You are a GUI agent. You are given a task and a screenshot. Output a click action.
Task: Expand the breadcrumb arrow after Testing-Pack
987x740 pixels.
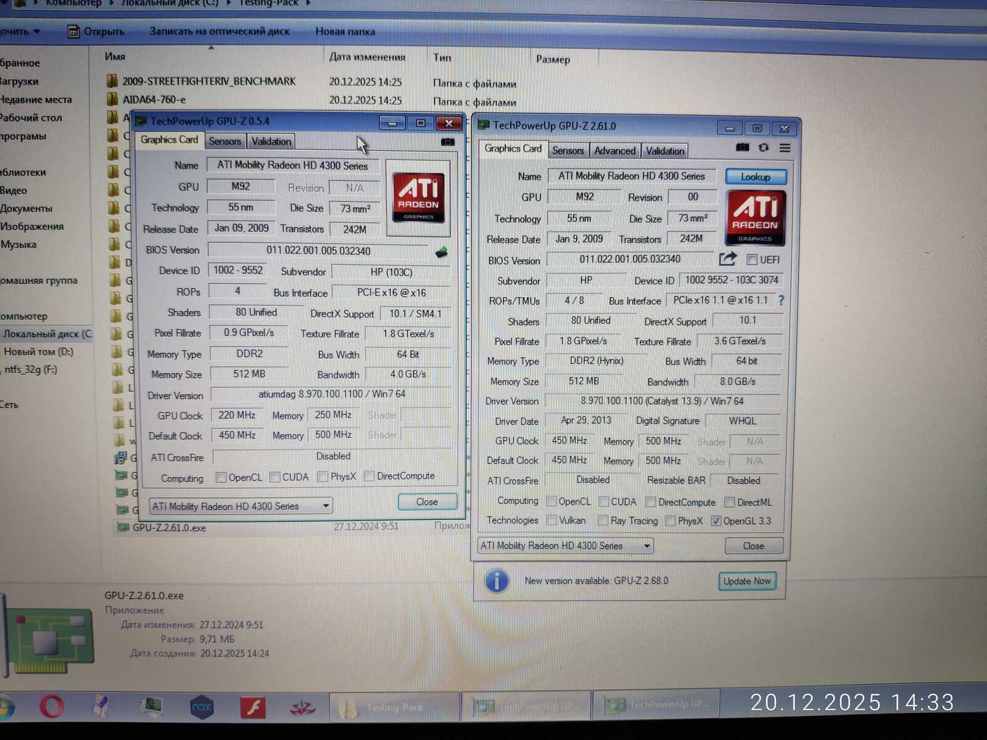pos(308,3)
